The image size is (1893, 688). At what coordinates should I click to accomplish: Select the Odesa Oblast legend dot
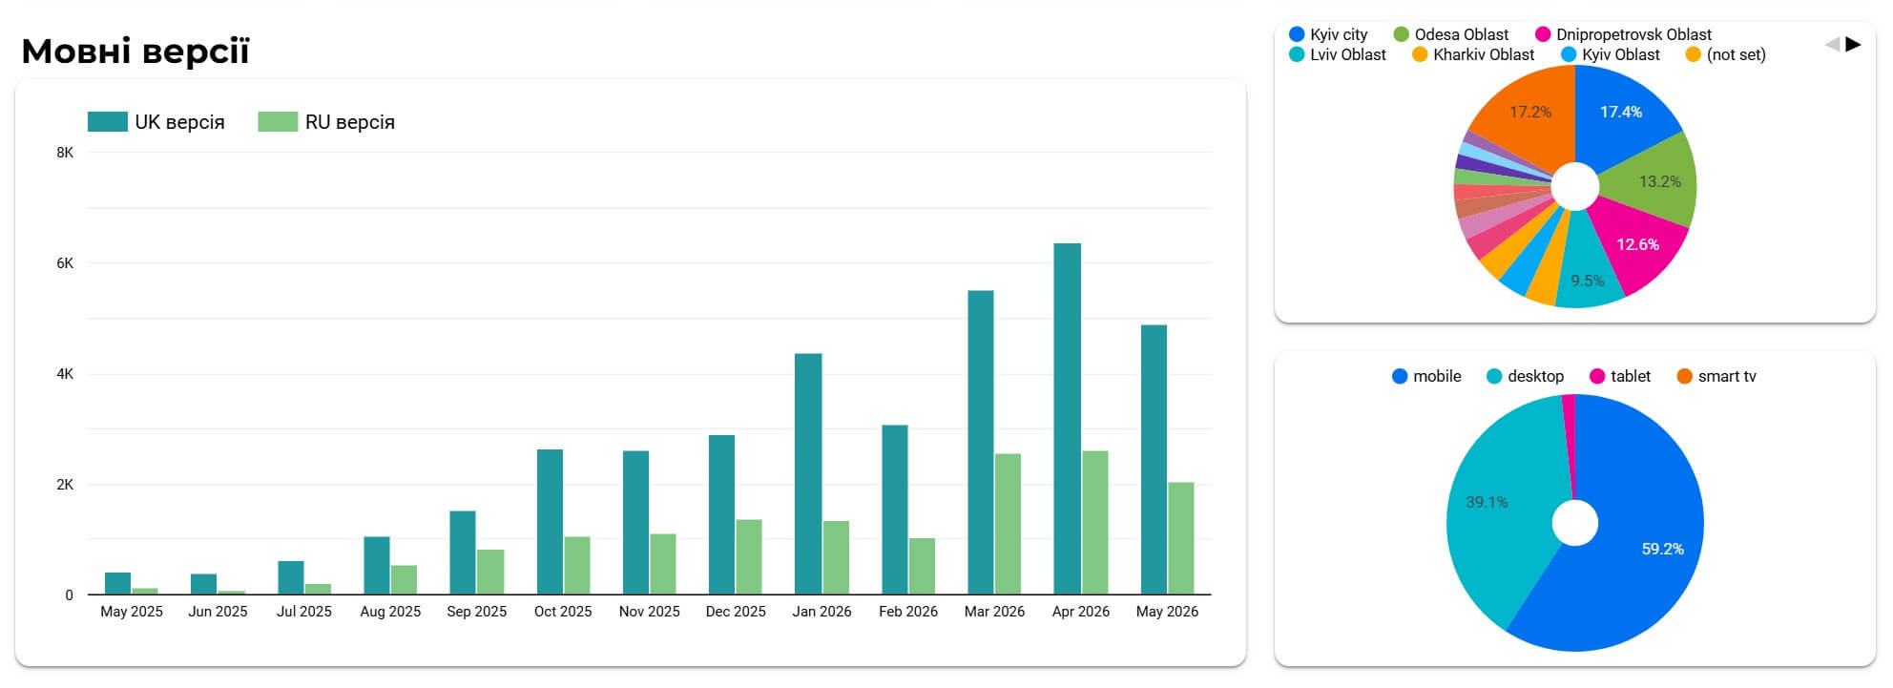(x=1401, y=34)
